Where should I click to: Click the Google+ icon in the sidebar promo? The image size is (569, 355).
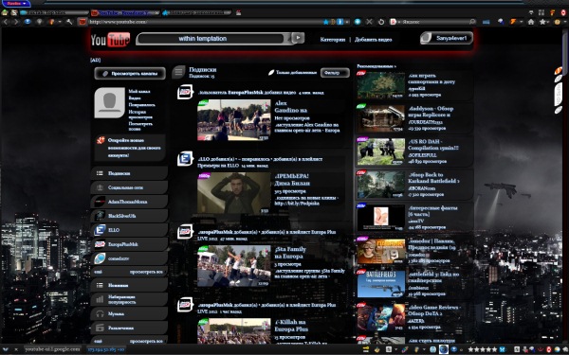[101, 140]
